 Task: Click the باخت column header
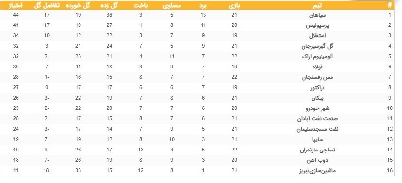pyautogui.click(x=141, y=6)
